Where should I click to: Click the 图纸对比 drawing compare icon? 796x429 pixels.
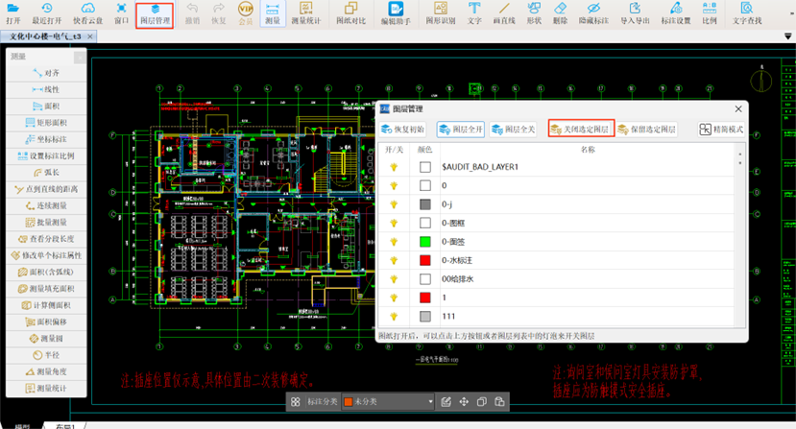[350, 13]
